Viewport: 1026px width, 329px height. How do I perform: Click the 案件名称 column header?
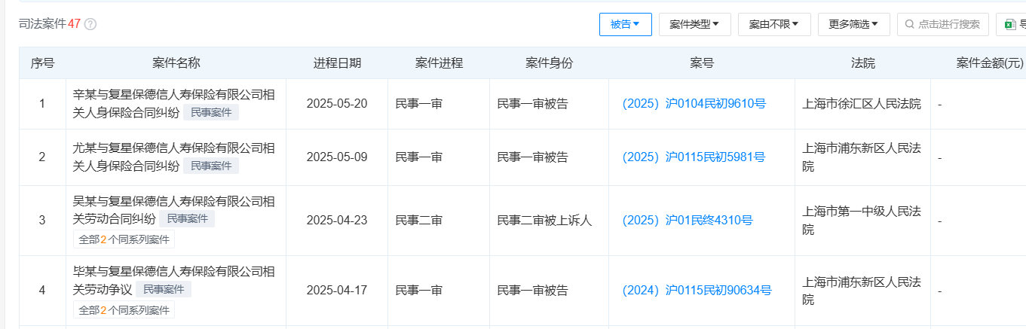176,63
